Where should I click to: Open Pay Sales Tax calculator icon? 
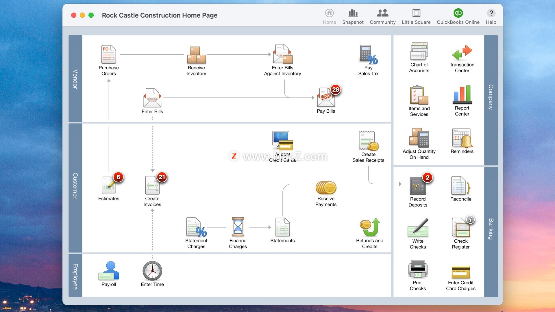(x=368, y=55)
